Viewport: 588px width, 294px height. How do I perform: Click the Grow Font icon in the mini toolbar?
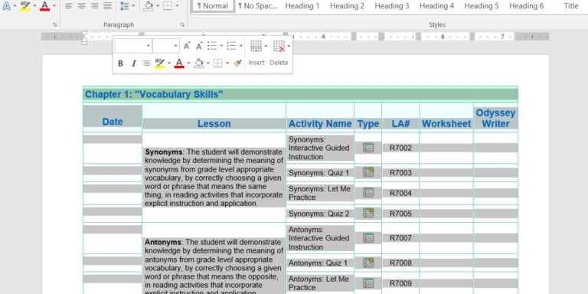coord(187,46)
